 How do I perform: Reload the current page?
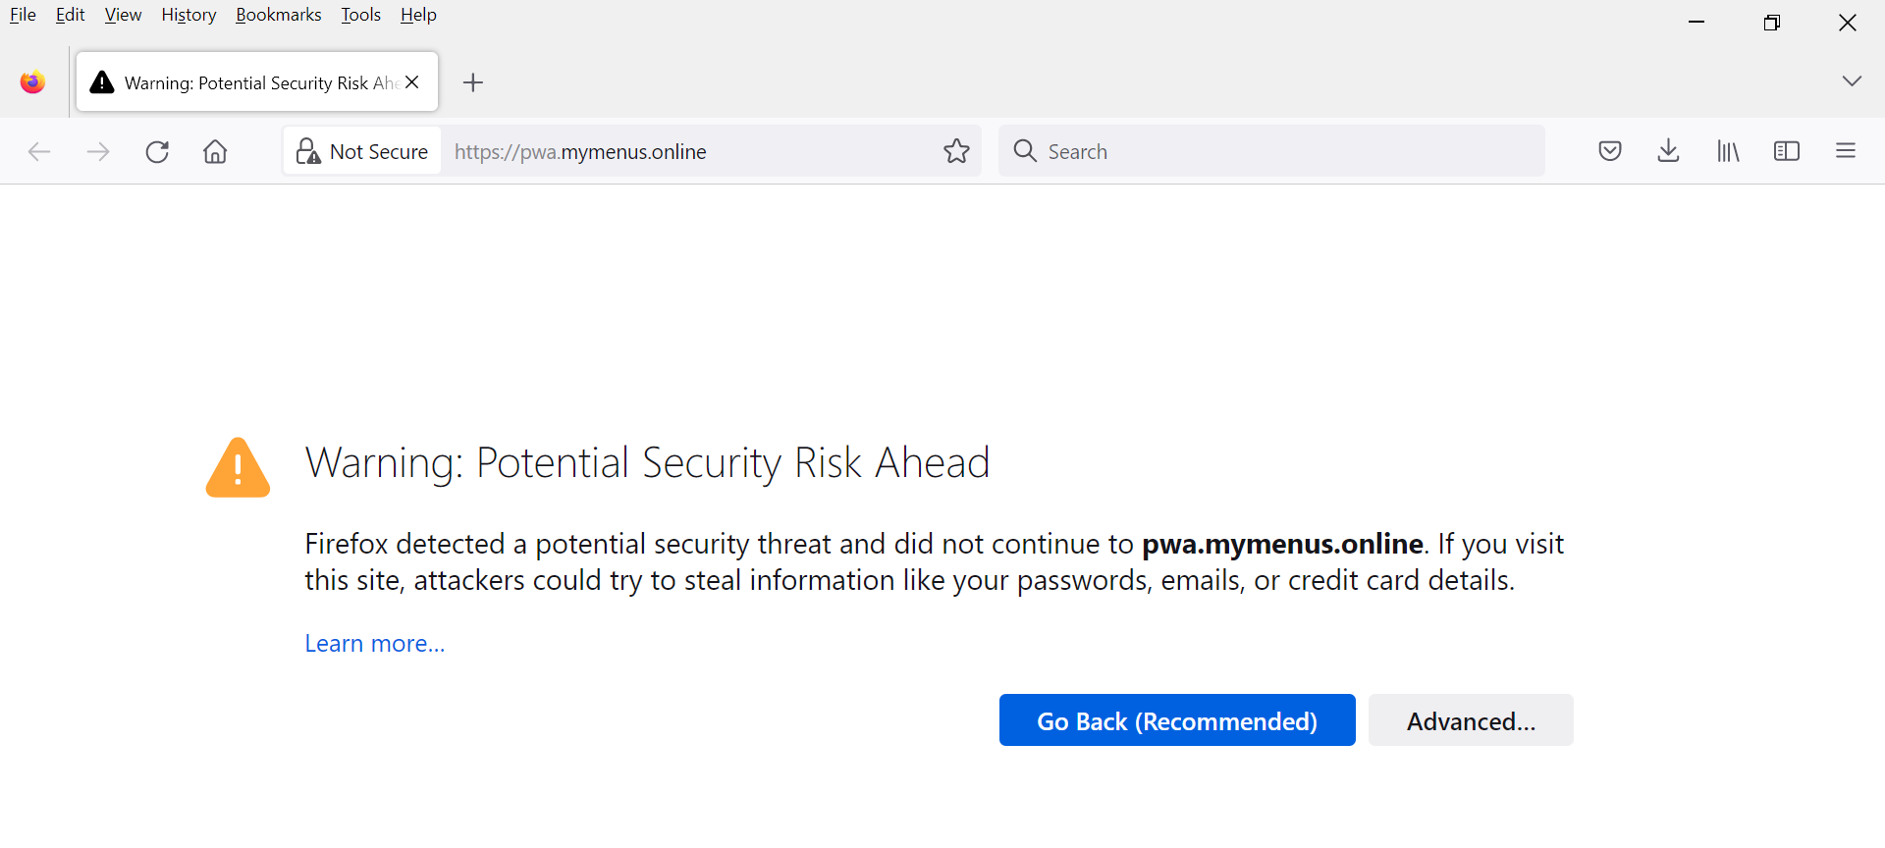pyautogui.click(x=157, y=151)
